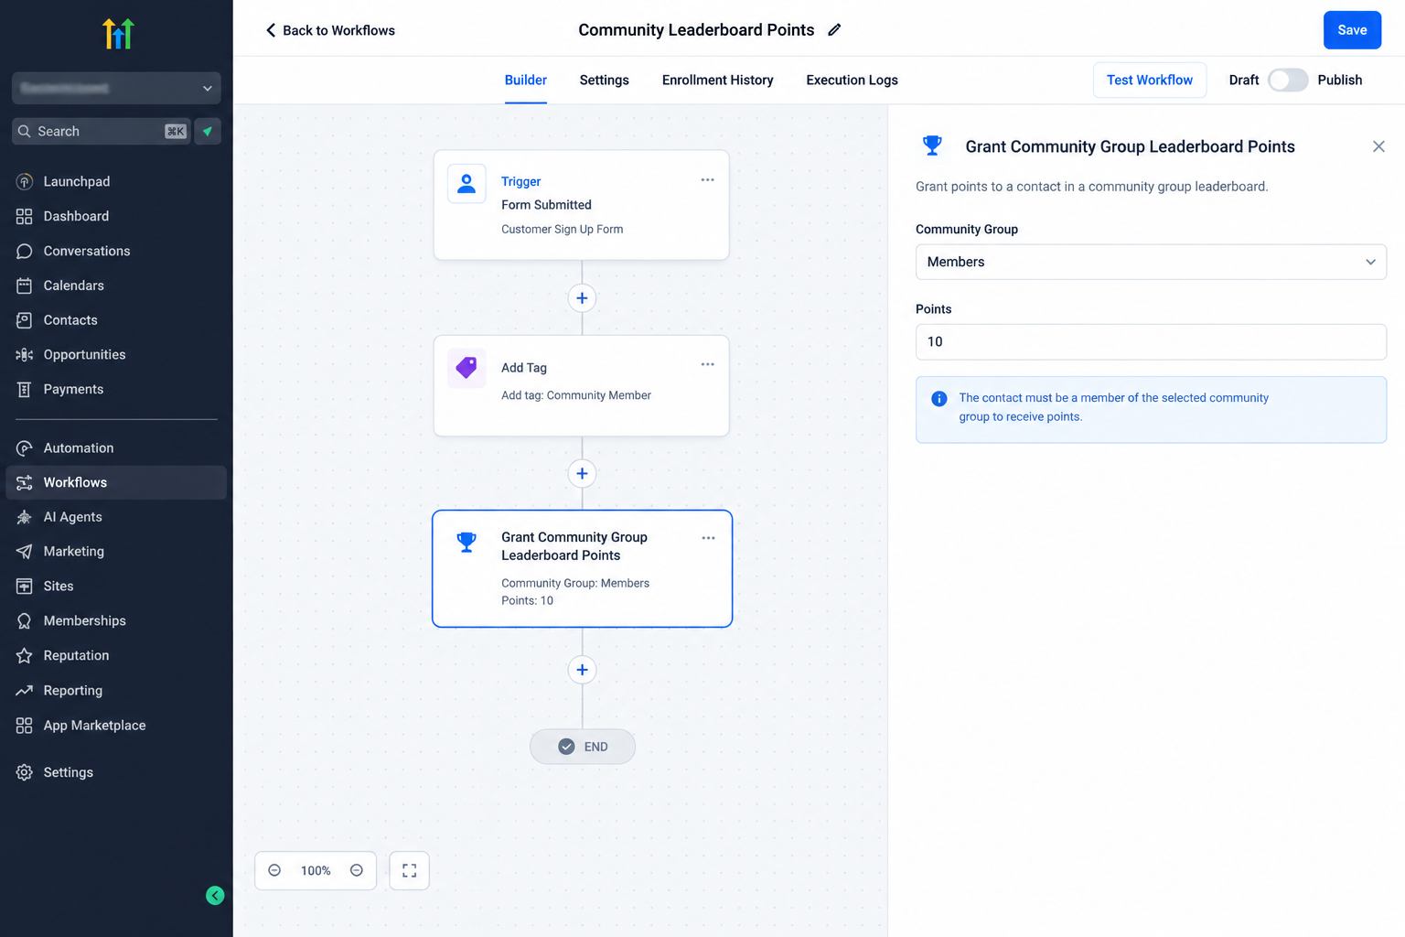Click the fit-to-screen icon on canvas
1405x937 pixels.
pyautogui.click(x=410, y=871)
